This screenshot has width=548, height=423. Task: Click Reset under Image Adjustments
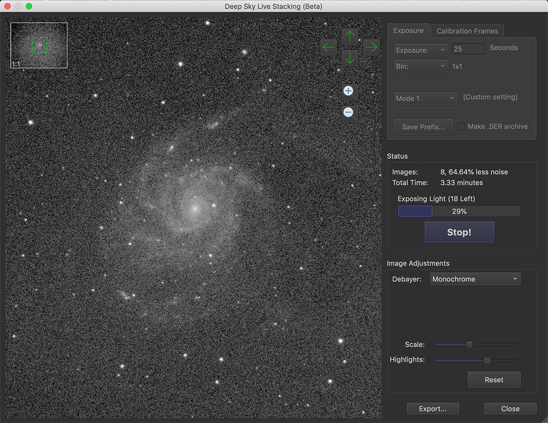(x=493, y=380)
